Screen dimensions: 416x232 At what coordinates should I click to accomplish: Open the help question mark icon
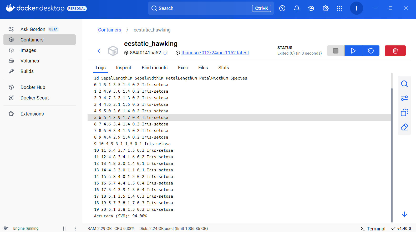point(282,8)
